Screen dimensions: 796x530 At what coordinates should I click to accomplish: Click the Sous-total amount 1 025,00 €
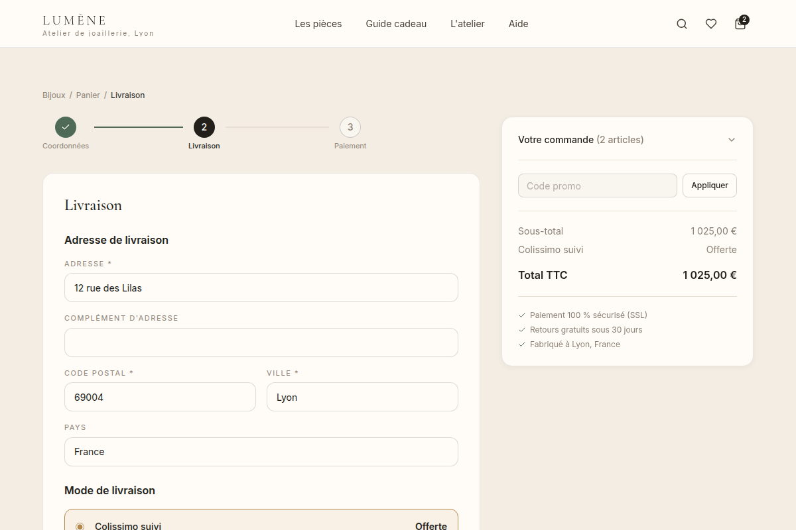pos(713,231)
